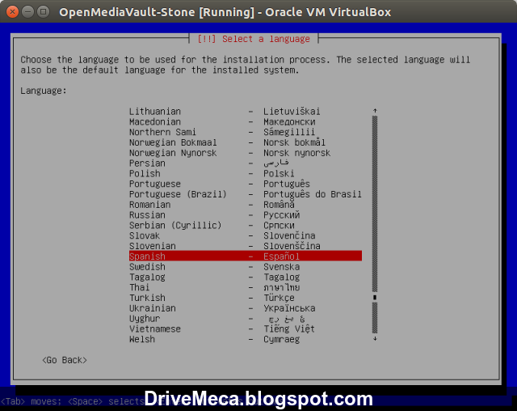Choose Tagalog from the language list
Viewport: 517px width, 411px height.
[x=246, y=277]
